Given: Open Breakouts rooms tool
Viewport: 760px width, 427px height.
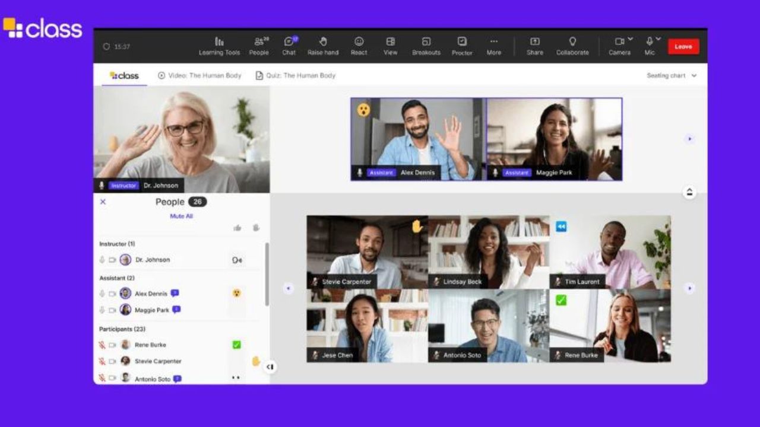Looking at the screenshot, I should pos(426,46).
